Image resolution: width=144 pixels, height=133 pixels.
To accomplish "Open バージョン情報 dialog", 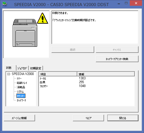I will pyautogui.click(x=19, y=118).
